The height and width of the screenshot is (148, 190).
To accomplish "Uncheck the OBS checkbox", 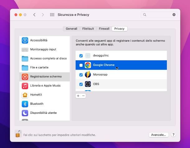I will click(81, 84).
